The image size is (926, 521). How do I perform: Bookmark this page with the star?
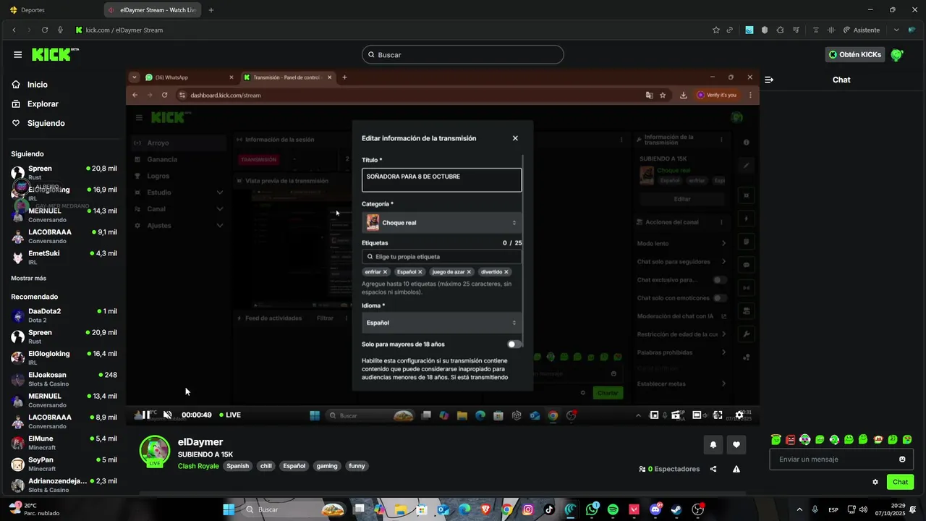click(x=716, y=30)
